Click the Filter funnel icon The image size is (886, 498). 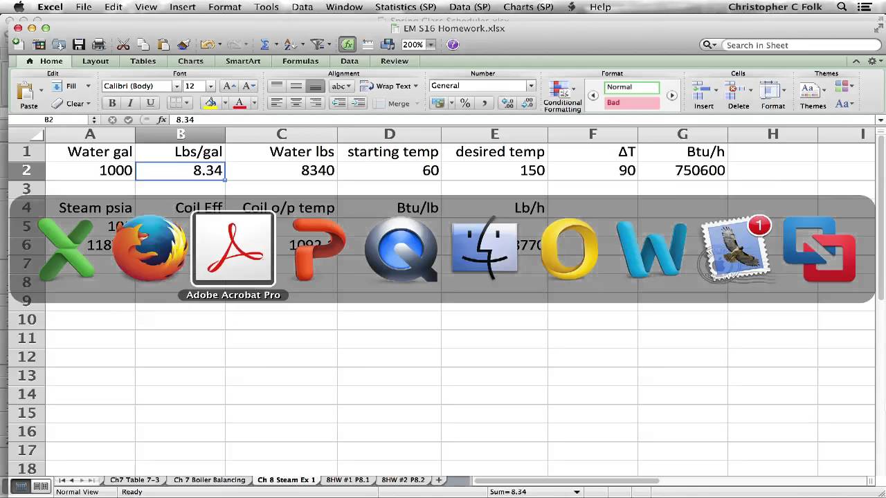tap(317, 45)
